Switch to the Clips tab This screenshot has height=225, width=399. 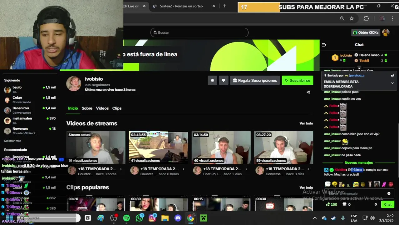click(x=117, y=108)
